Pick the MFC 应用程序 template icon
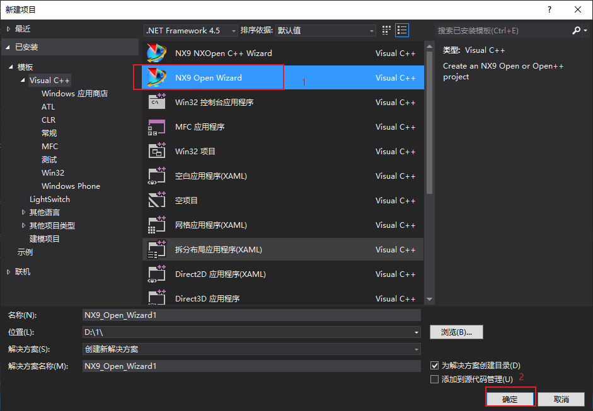 click(x=156, y=127)
